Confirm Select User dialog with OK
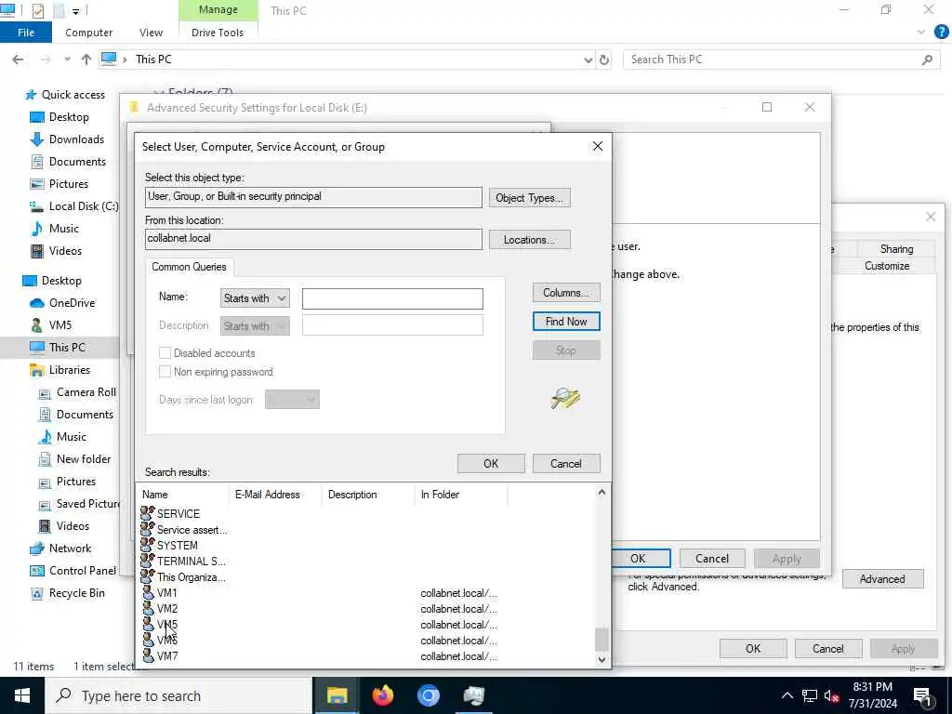952x714 pixels. [491, 463]
